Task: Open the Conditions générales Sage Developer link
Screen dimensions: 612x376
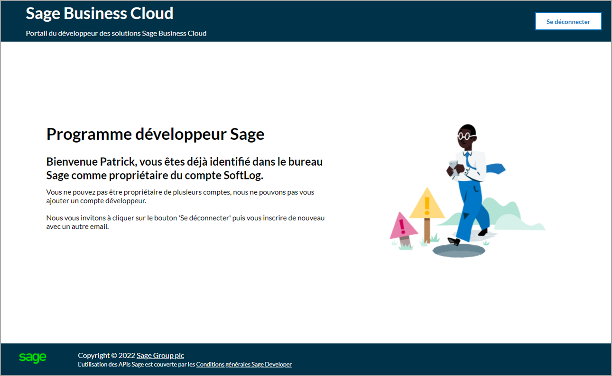Action: click(x=244, y=365)
